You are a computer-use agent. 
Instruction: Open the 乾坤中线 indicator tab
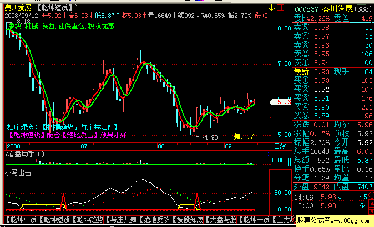[x=21, y=220]
